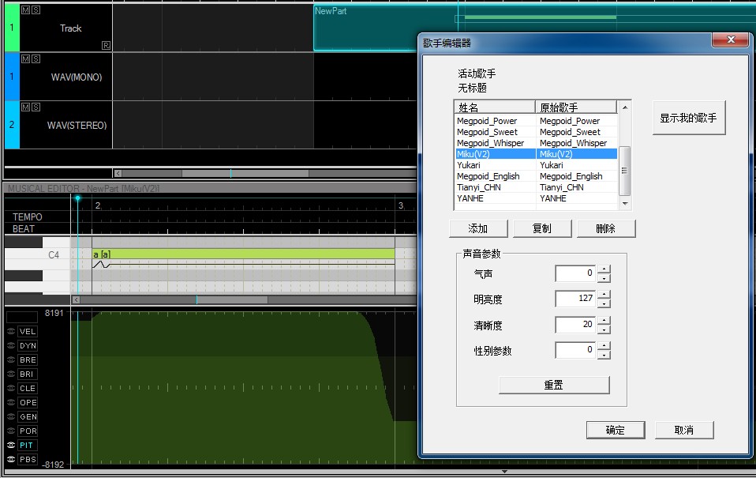Image resolution: width=756 pixels, height=478 pixels.
Task: Click the 添加 button to add a singer
Action: [478, 228]
